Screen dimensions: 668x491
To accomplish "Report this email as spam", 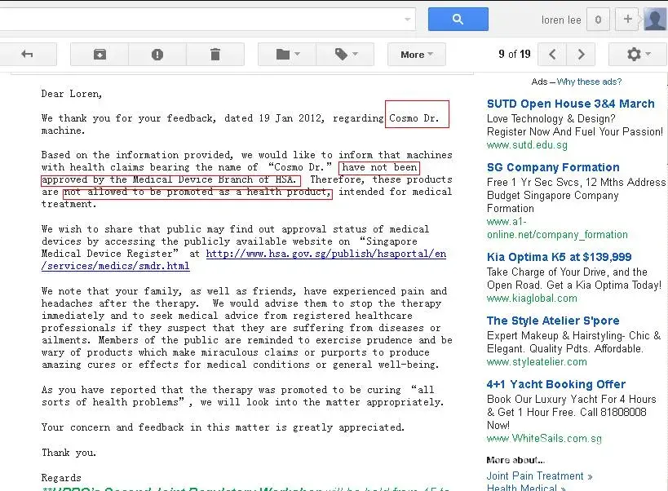I will click(x=157, y=55).
